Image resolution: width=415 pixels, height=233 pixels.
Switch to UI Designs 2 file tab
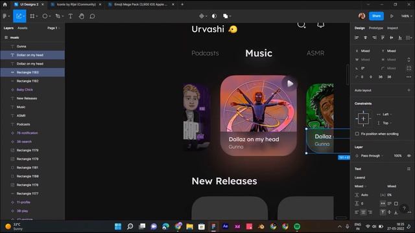click(29, 5)
